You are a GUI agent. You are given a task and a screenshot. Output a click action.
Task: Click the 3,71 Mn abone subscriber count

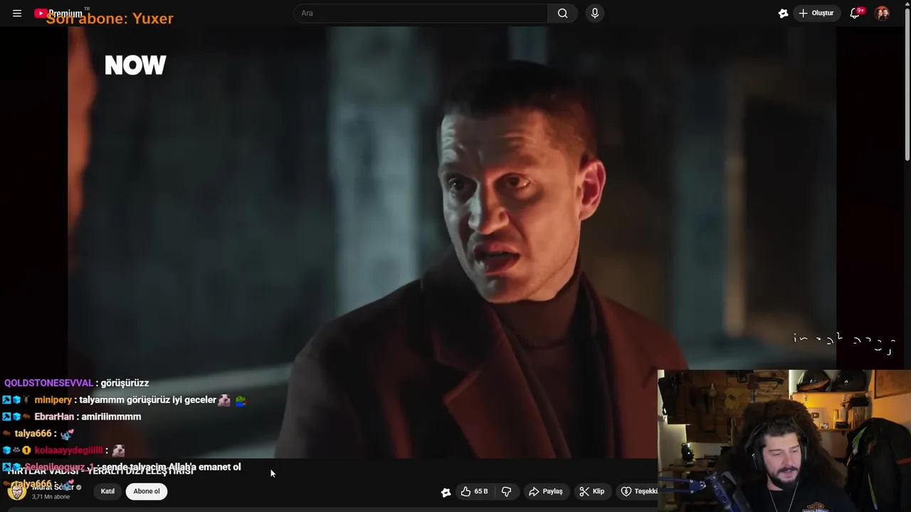coord(51,496)
